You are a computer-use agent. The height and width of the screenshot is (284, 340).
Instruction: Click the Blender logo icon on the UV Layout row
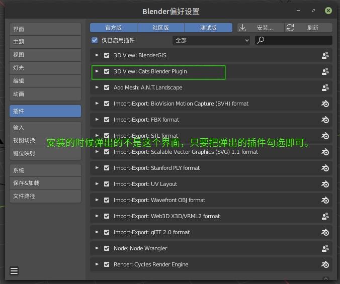point(325,184)
